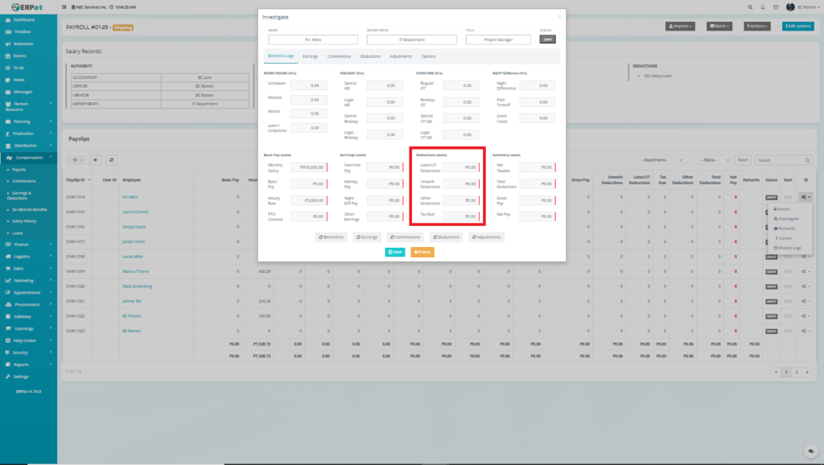The image size is (824, 465).
Task: Click the sidebar hamburger toggle icon
Action: [x=64, y=6]
